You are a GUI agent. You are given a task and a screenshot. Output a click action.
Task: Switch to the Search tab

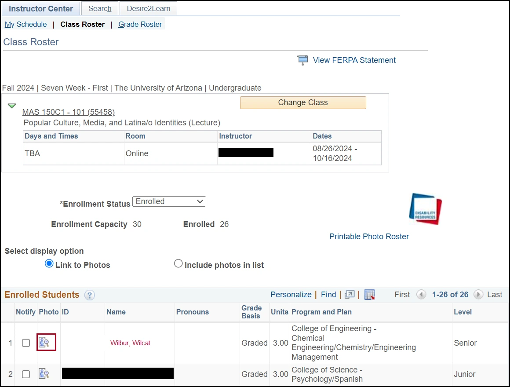coord(100,9)
